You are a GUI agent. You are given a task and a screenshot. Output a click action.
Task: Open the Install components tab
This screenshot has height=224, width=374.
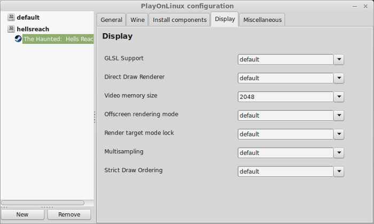pyautogui.click(x=180, y=20)
